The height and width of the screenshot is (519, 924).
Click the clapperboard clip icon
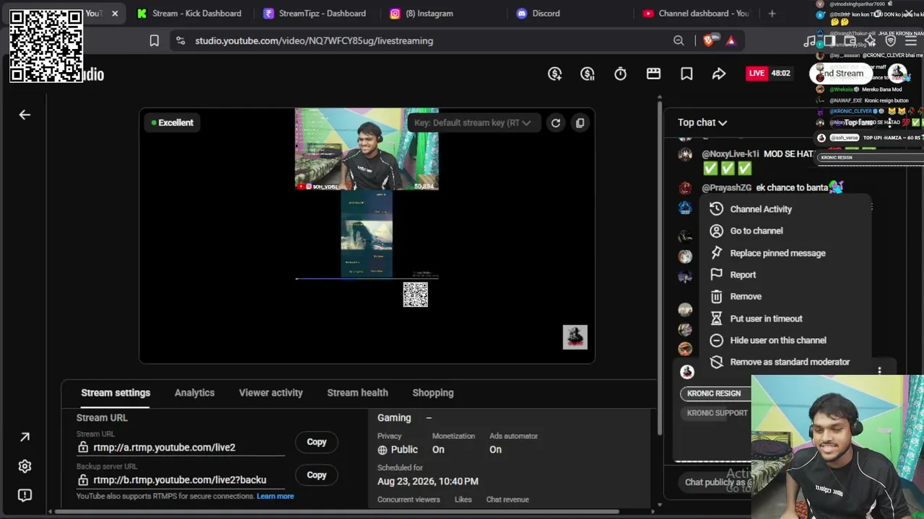pos(653,74)
